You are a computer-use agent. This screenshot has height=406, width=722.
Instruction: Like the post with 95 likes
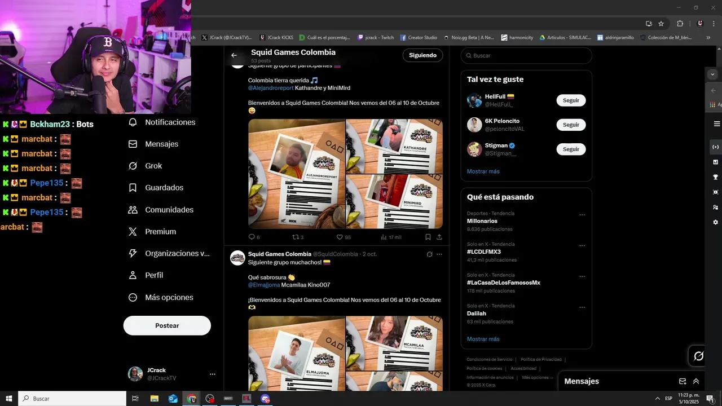click(x=344, y=237)
